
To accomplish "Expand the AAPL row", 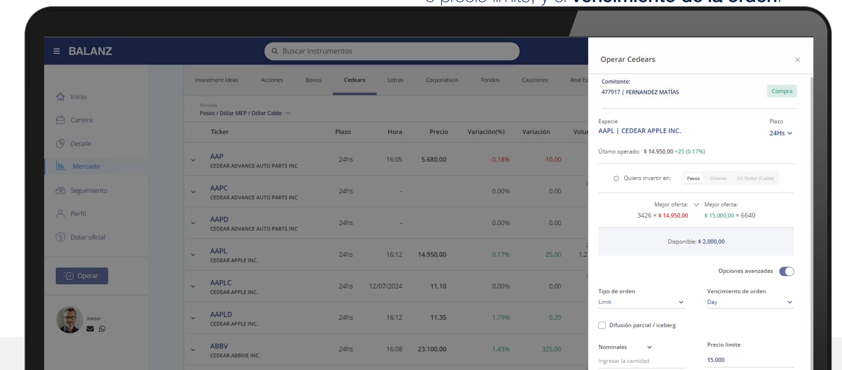I will [193, 255].
